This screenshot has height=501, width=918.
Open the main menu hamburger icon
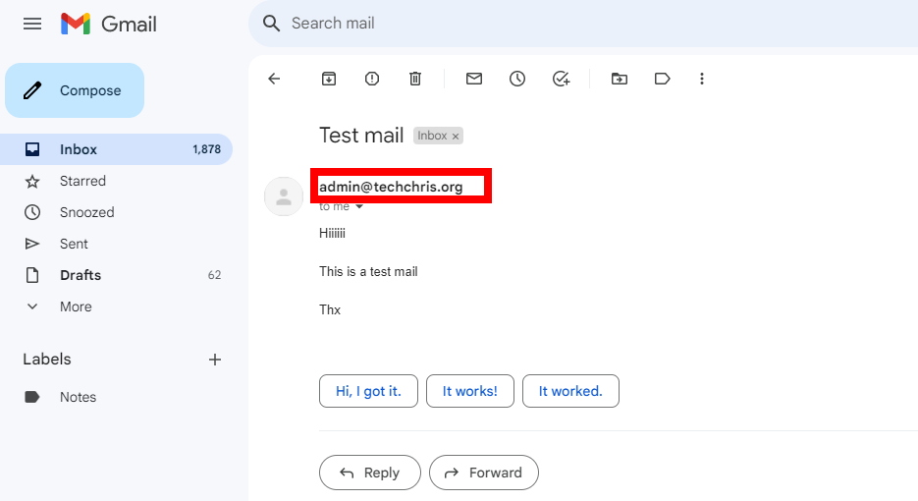click(32, 24)
